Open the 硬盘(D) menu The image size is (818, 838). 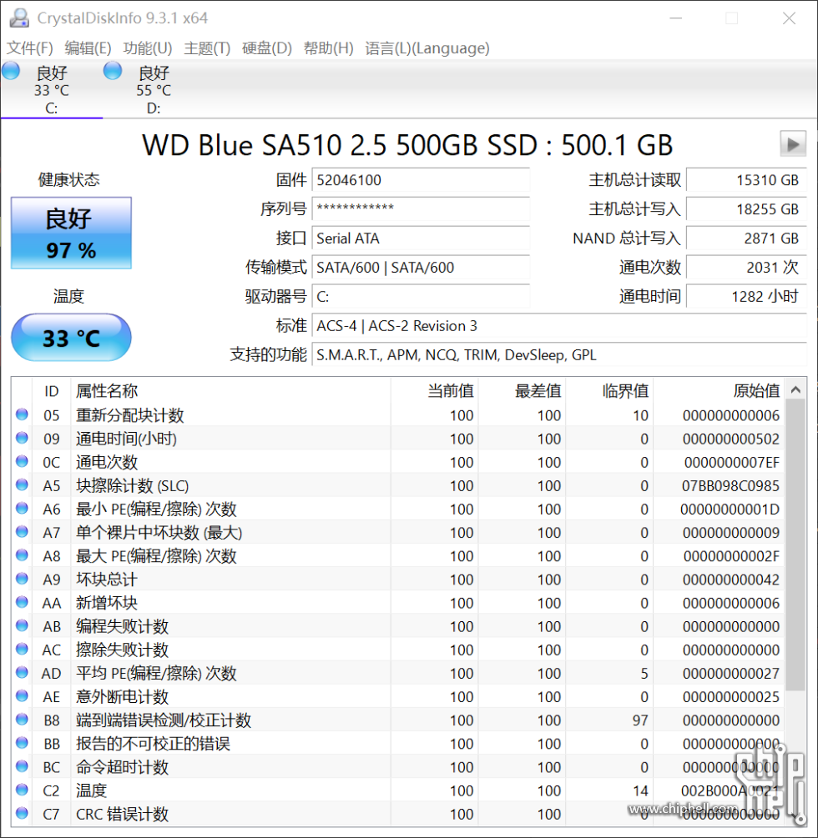267,48
